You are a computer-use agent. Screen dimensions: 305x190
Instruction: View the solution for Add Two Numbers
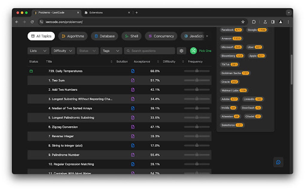click(133, 89)
